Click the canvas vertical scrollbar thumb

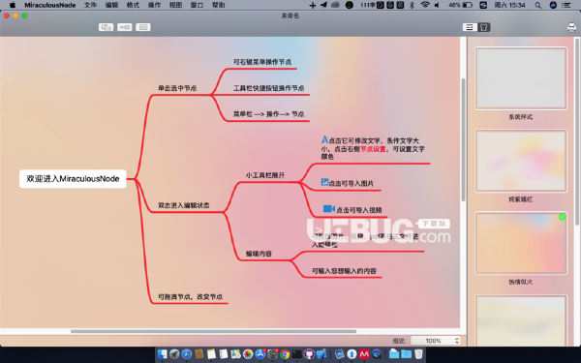pyautogui.click(x=463, y=139)
